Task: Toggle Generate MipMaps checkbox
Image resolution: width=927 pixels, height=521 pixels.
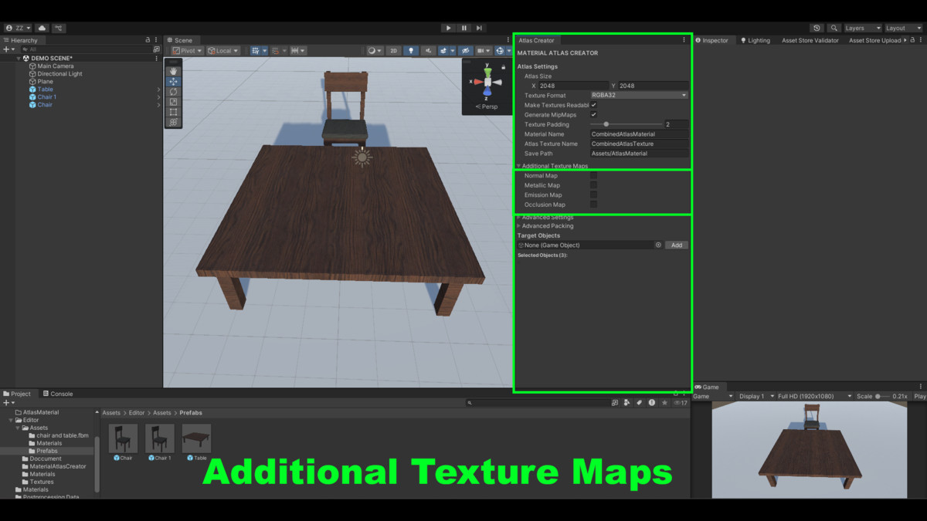Action: click(x=593, y=115)
